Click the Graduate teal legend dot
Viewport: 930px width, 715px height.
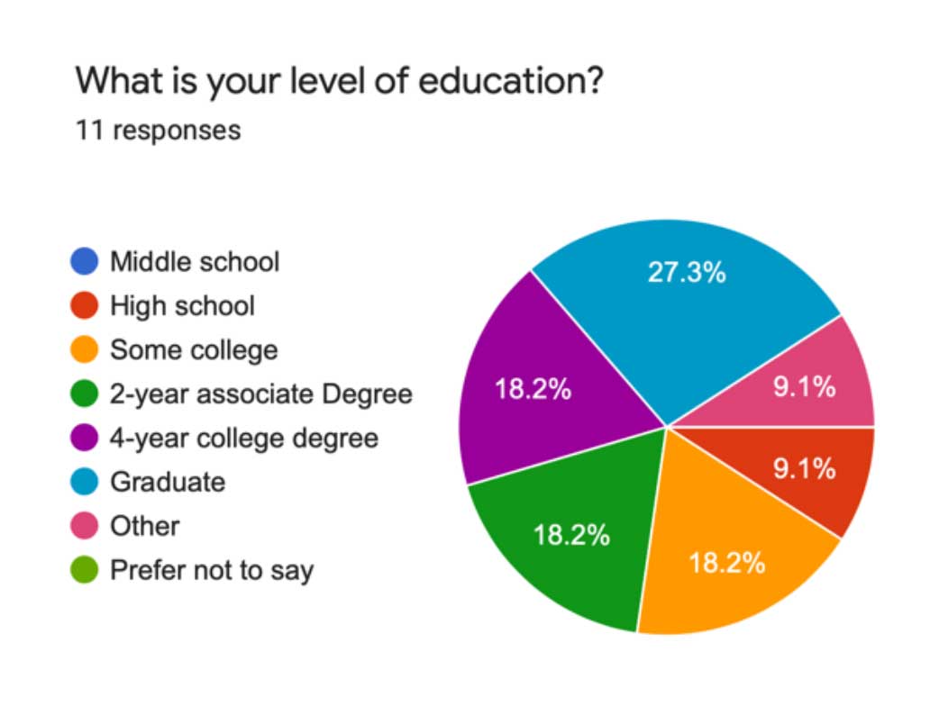click(x=84, y=482)
